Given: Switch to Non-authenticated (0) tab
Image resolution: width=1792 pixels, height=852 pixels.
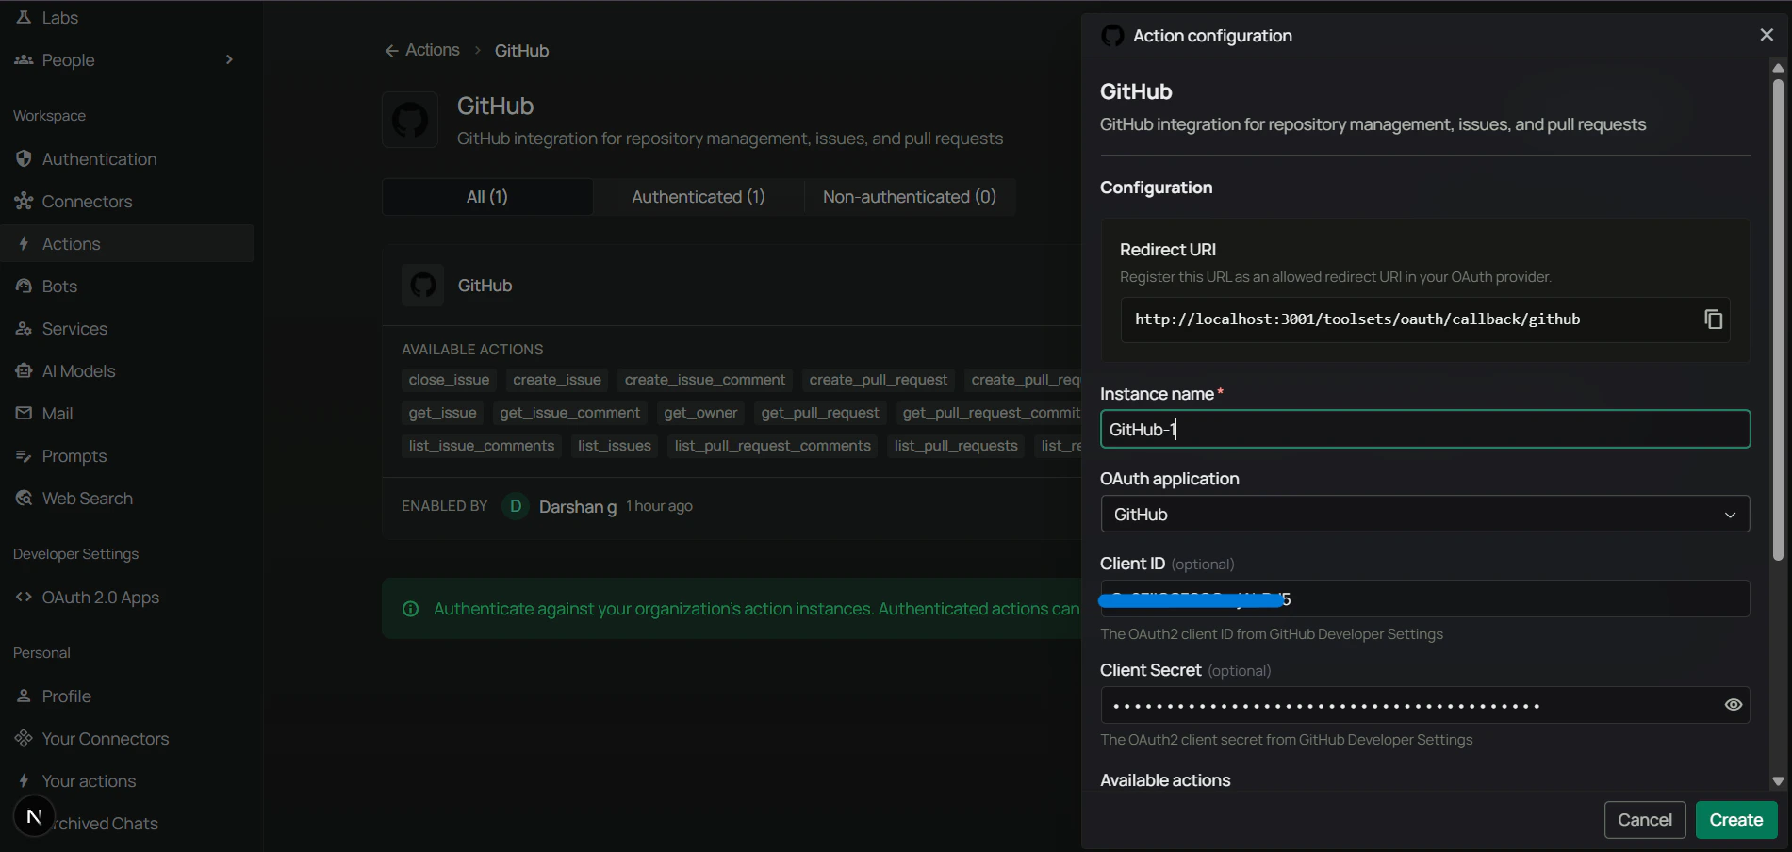Looking at the screenshot, I should click(x=910, y=197).
